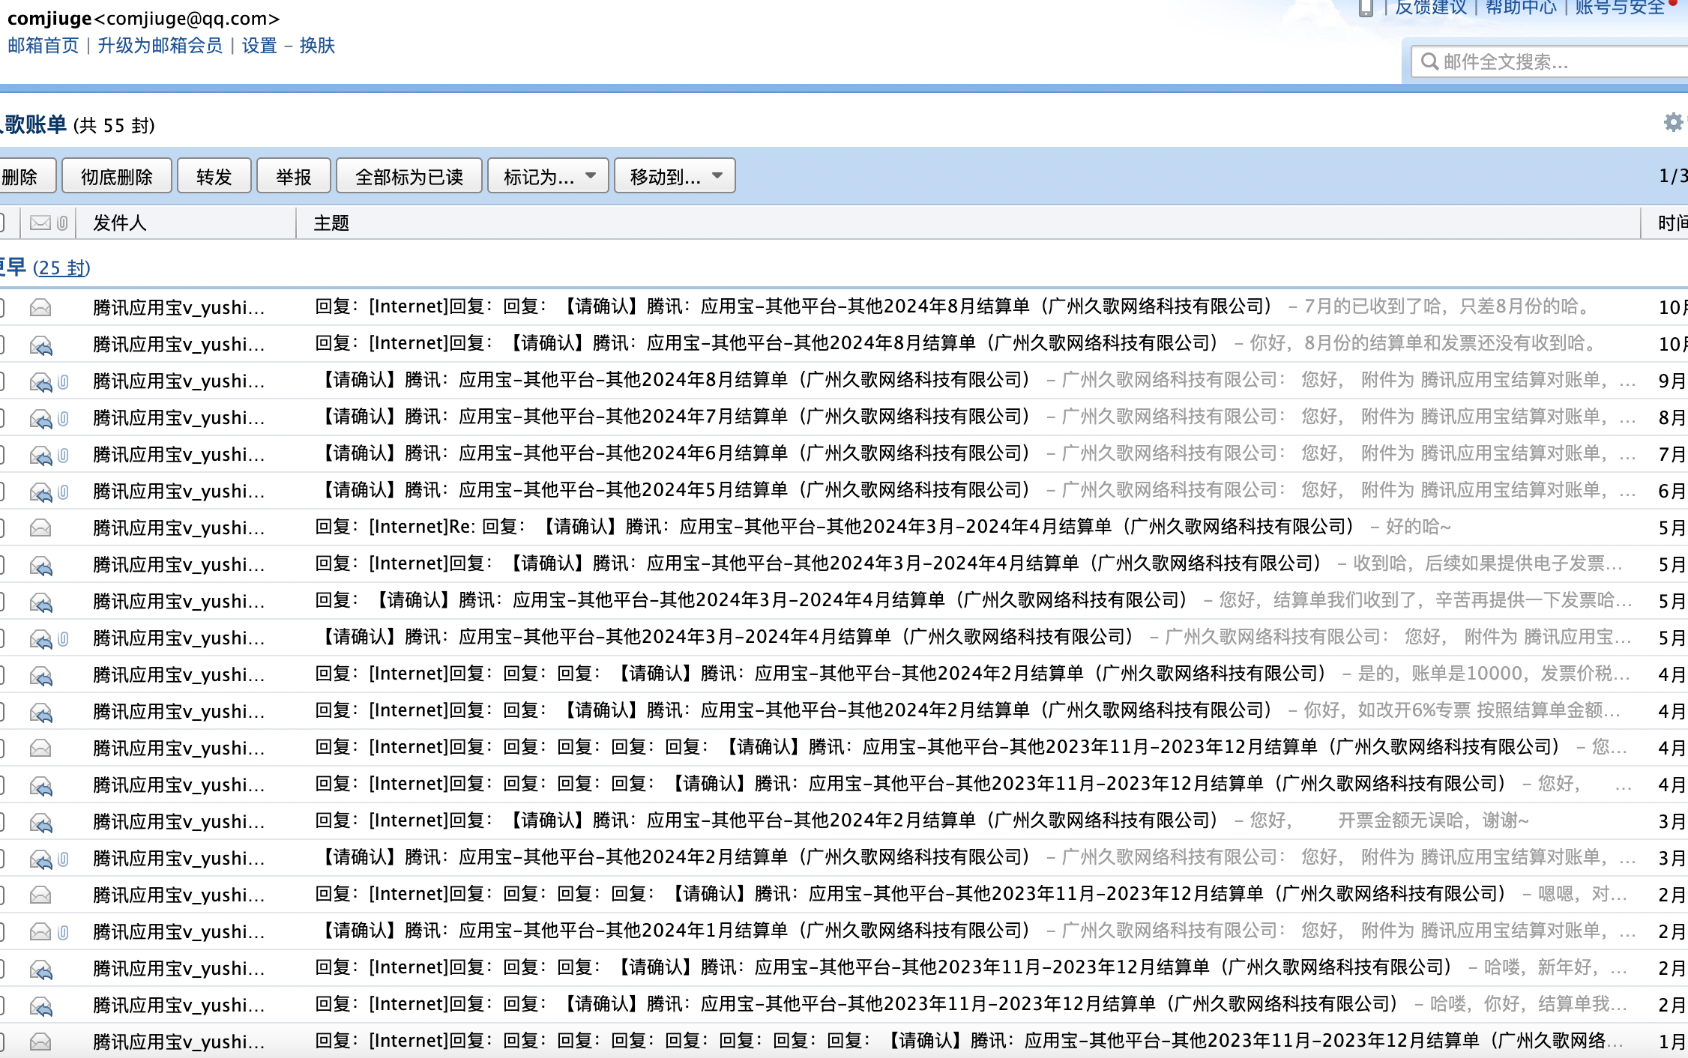Screen dimensions: 1688x1058
Task: Click the mobile phone icon beside 反馈建议
Action: point(1366,8)
